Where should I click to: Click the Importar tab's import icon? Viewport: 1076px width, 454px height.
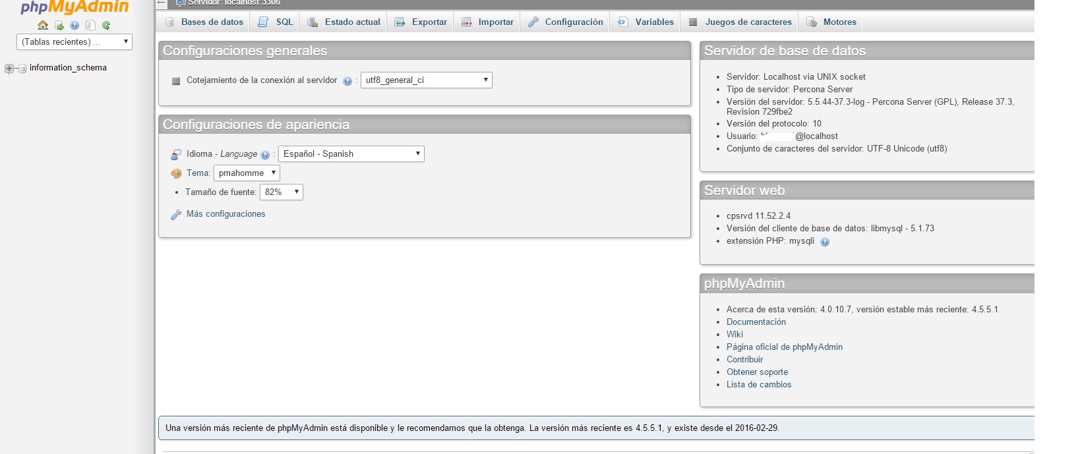pos(467,22)
